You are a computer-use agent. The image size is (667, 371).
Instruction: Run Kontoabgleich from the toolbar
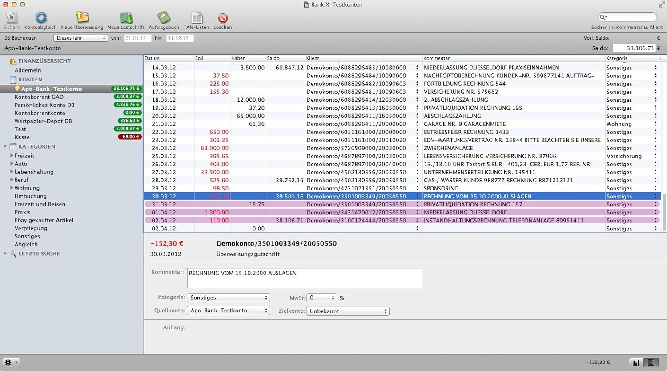(x=41, y=18)
